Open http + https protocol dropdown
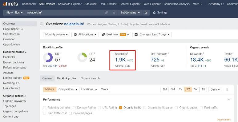The height and width of the screenshot is (122, 238). click(x=14, y=13)
